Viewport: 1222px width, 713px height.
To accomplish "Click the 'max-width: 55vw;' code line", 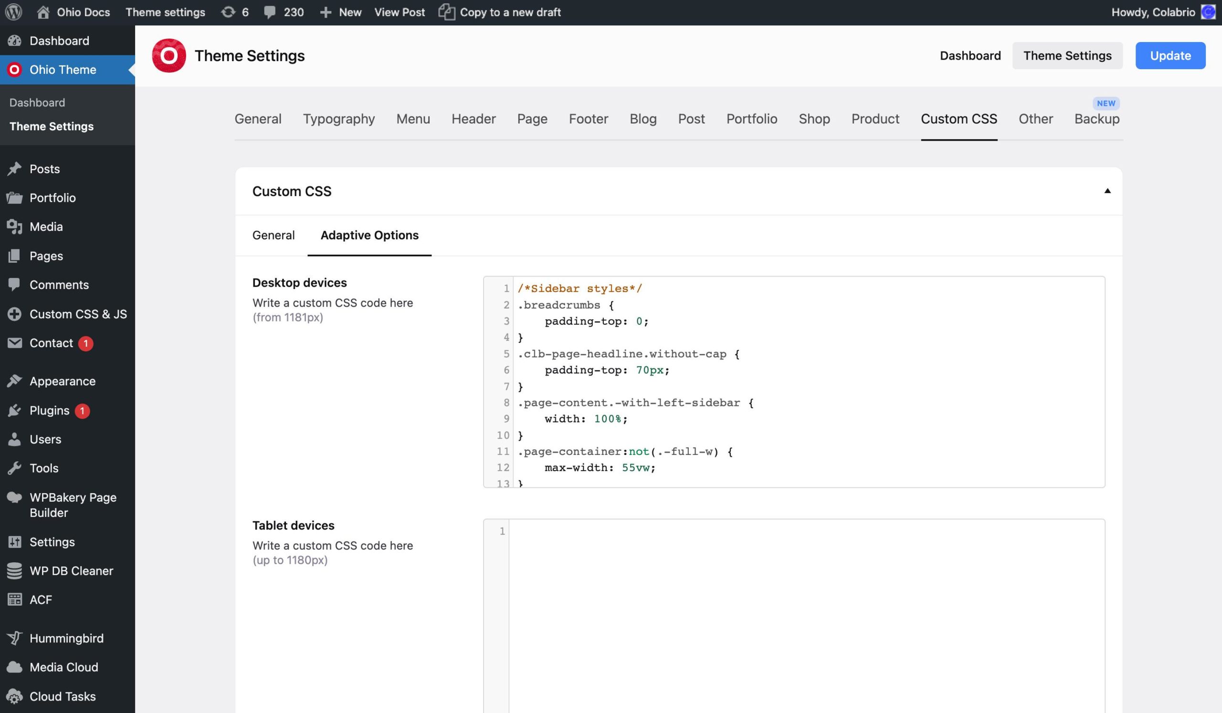I will 600,468.
